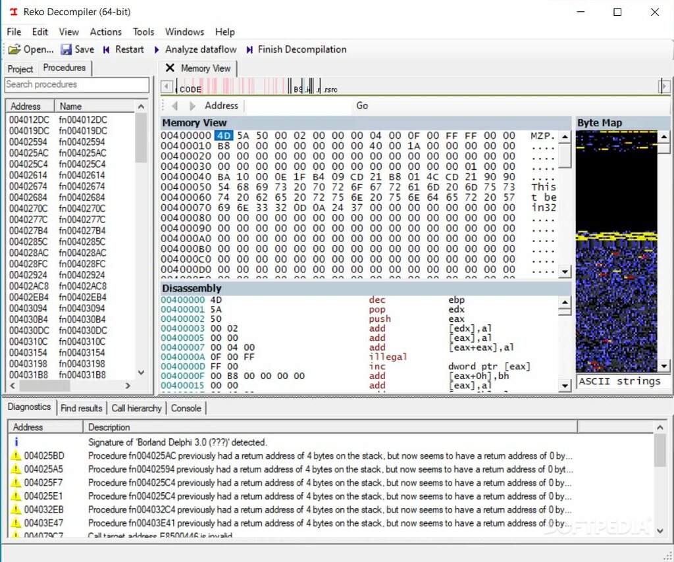
Task: Click the navigate back arrow icon
Action: coord(174,106)
